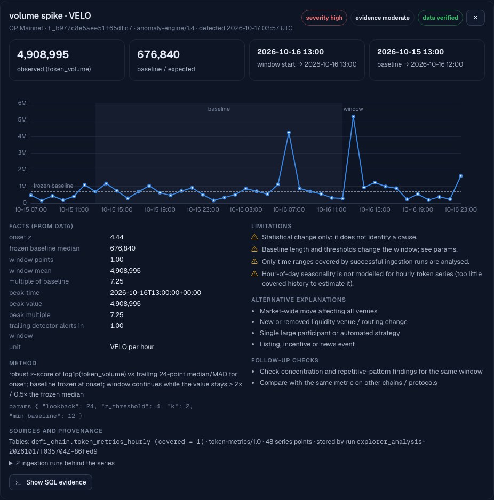Click 'Compare with the same metric on other chains'
Viewport: 494px width, 500px height.
coord(348,382)
